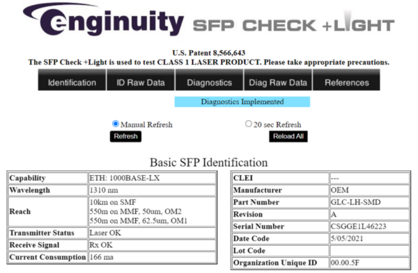
Task: Click the Diagnostics Implemented status banner
Action: click(242, 102)
